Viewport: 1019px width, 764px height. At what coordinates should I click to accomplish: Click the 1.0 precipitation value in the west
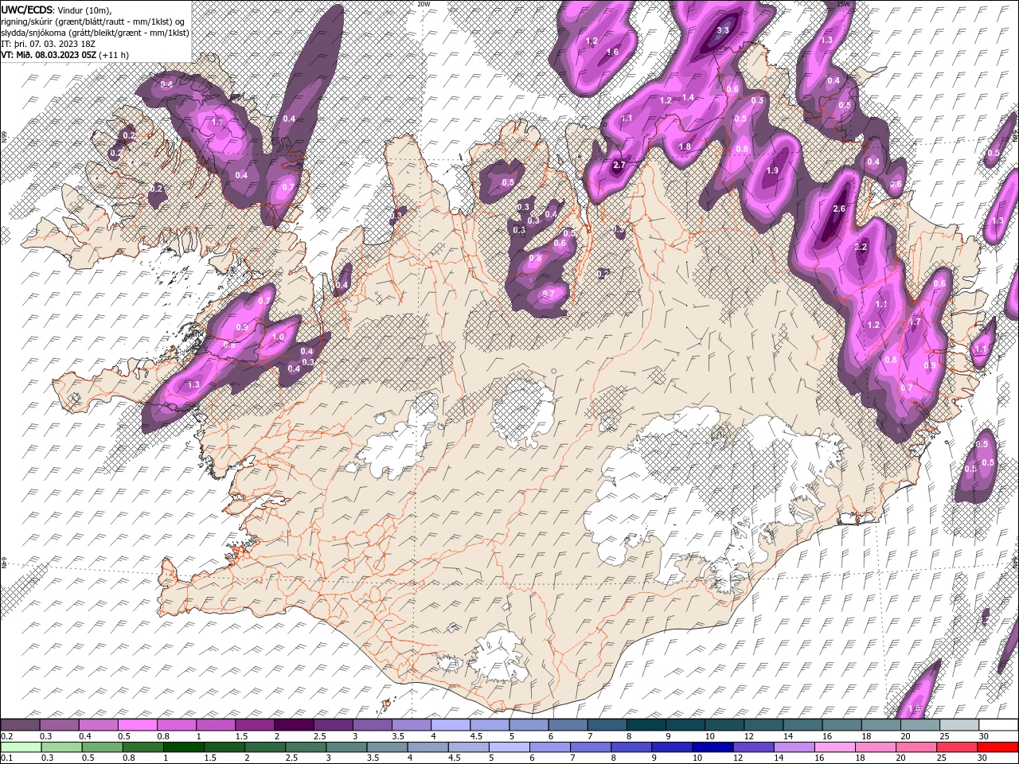278,337
